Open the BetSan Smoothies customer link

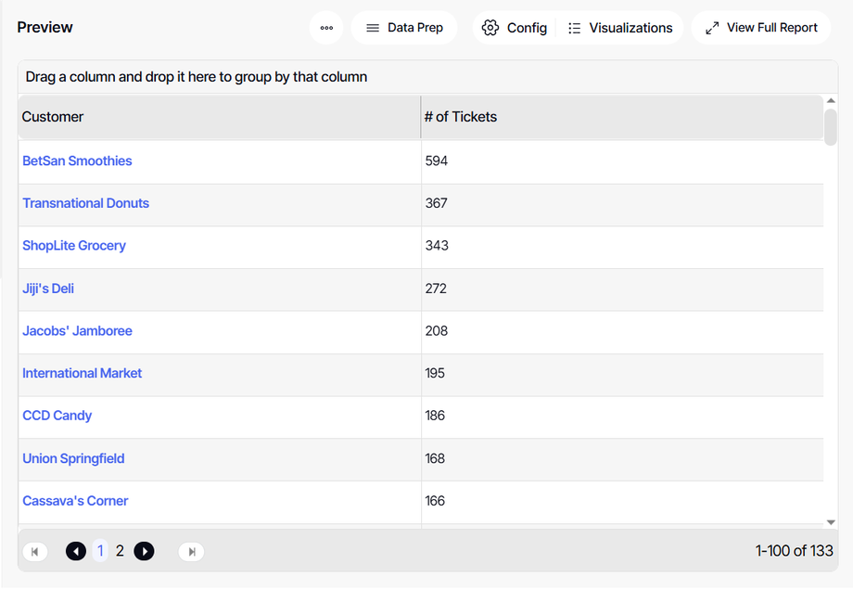click(x=77, y=161)
